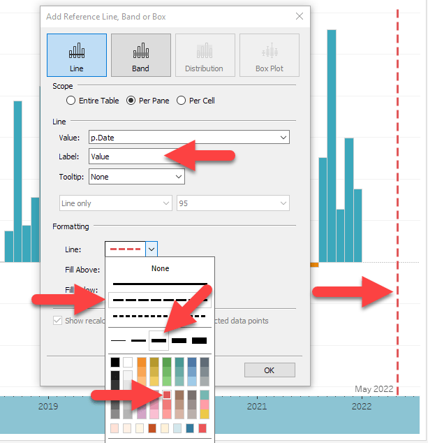
Task: Select the Band reference type
Action: (140, 55)
